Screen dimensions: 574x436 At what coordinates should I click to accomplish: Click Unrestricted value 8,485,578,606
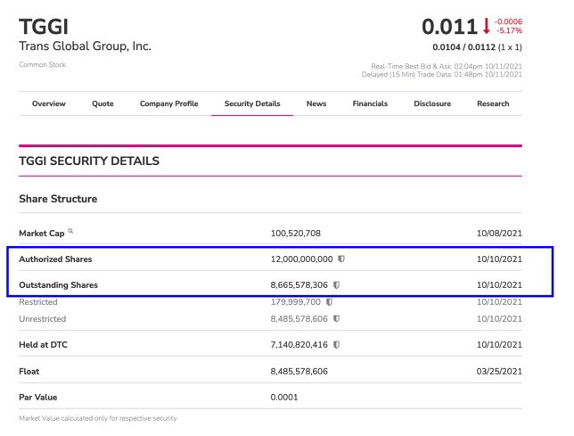click(x=299, y=319)
